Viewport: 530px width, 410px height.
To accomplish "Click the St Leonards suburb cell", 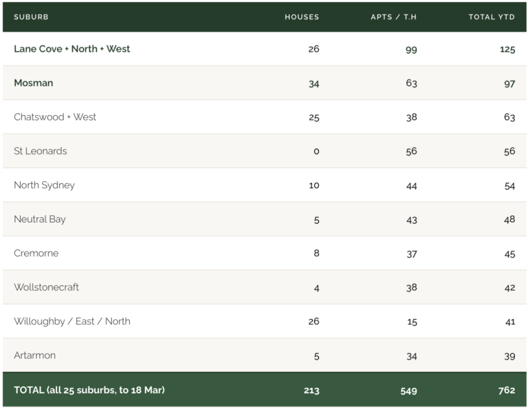I will [x=40, y=151].
